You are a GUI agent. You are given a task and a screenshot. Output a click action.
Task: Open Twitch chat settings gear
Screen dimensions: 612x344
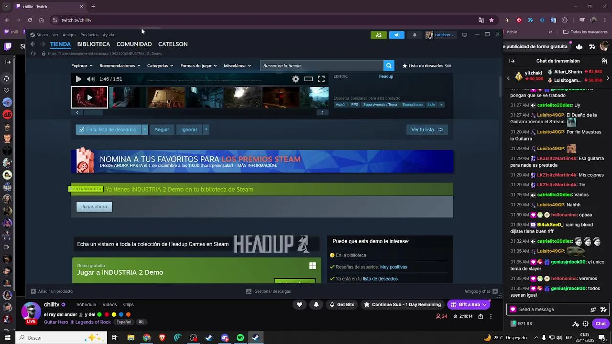coord(586,323)
